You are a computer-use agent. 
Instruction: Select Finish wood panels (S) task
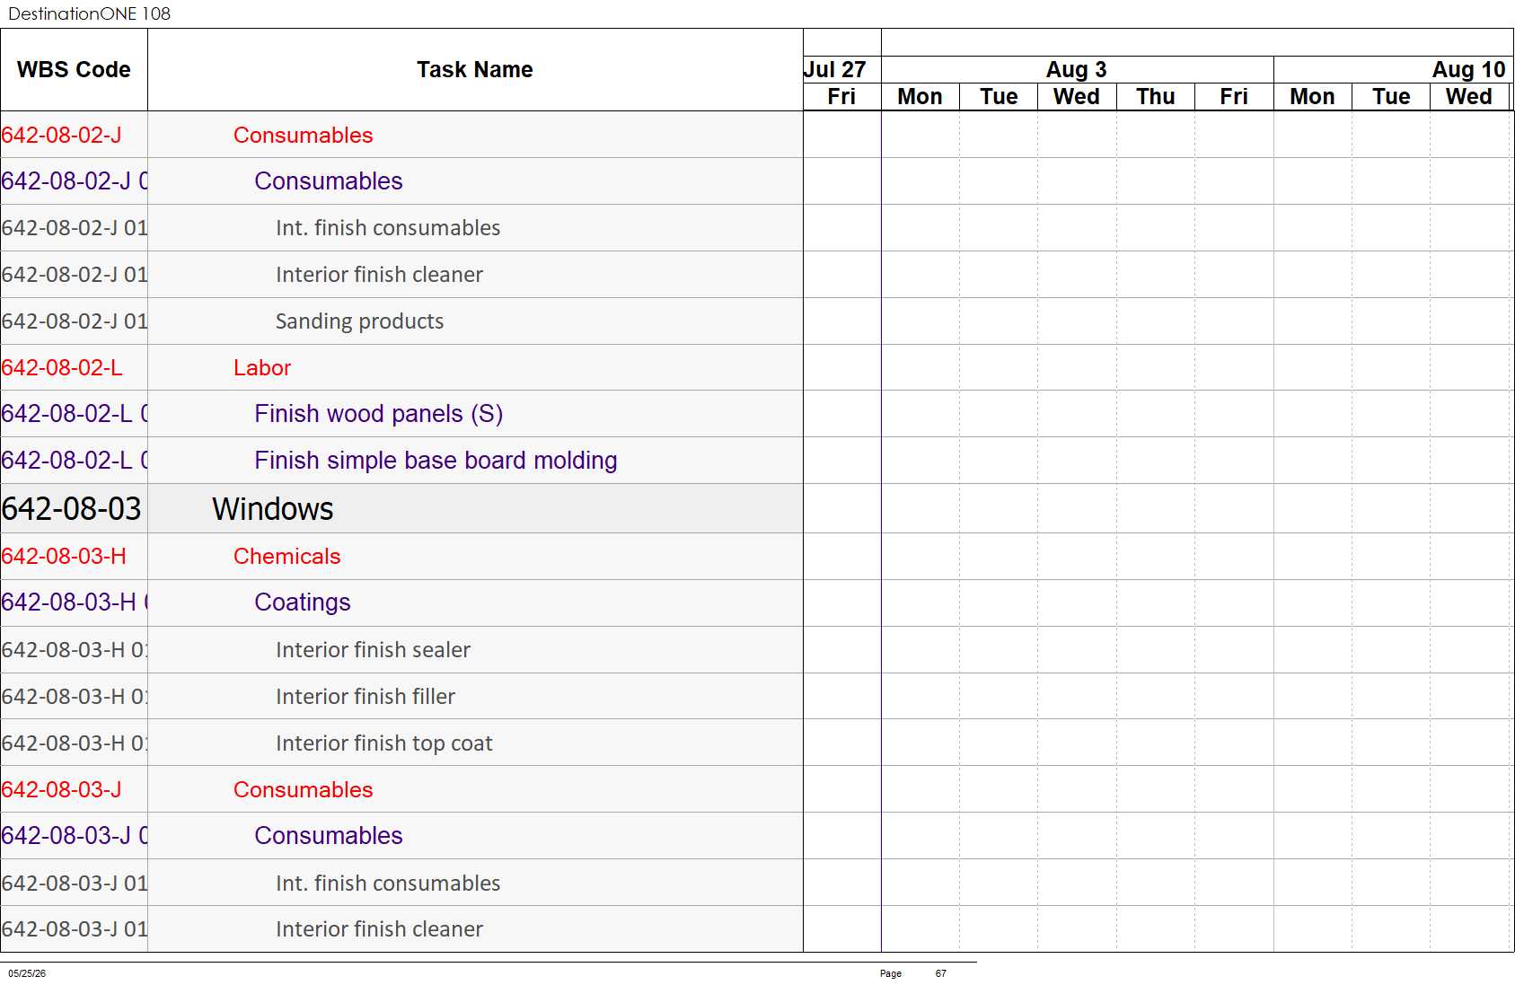pyautogui.click(x=378, y=414)
